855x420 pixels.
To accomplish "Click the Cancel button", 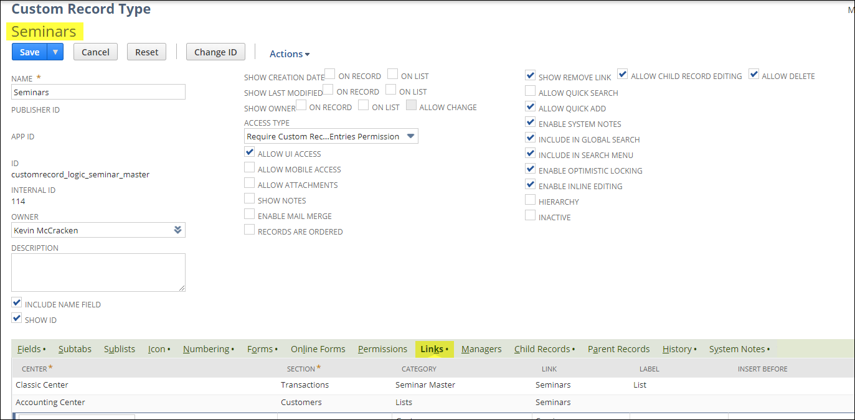I will tap(95, 52).
